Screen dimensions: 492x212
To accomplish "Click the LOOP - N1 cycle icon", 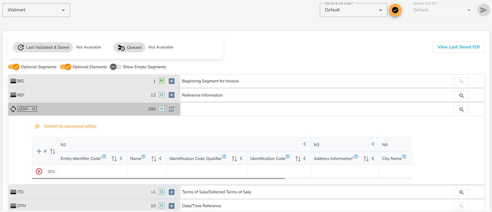I will coord(13,109).
